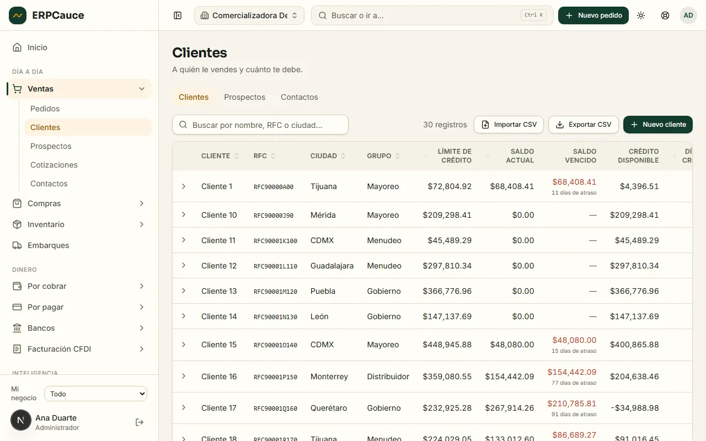The image size is (706, 441).
Task: Click the Inventario box icon
Action: [x=17, y=224]
